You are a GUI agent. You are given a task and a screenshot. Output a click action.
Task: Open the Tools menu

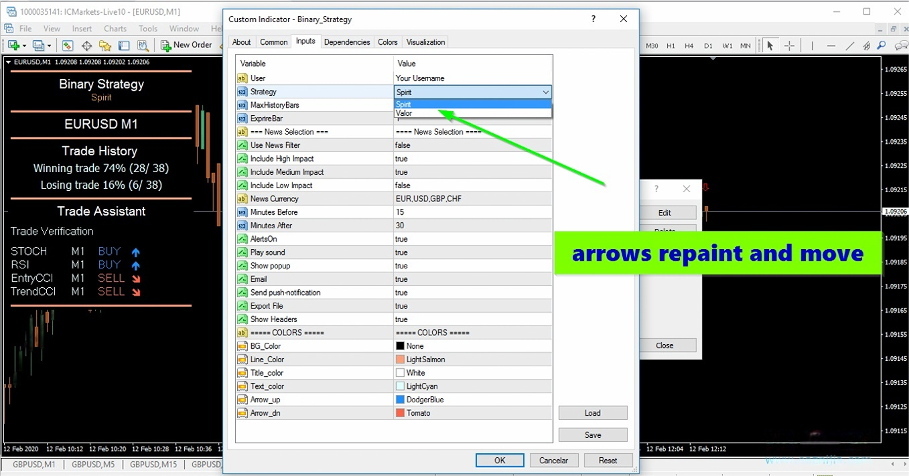coord(148,29)
